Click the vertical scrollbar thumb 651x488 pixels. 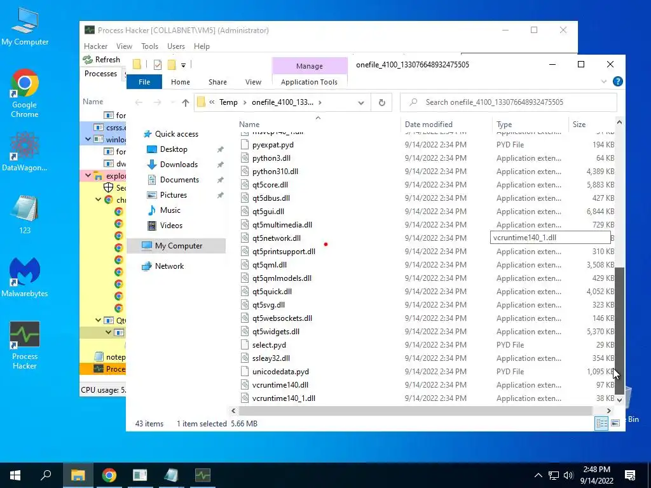[619, 330]
